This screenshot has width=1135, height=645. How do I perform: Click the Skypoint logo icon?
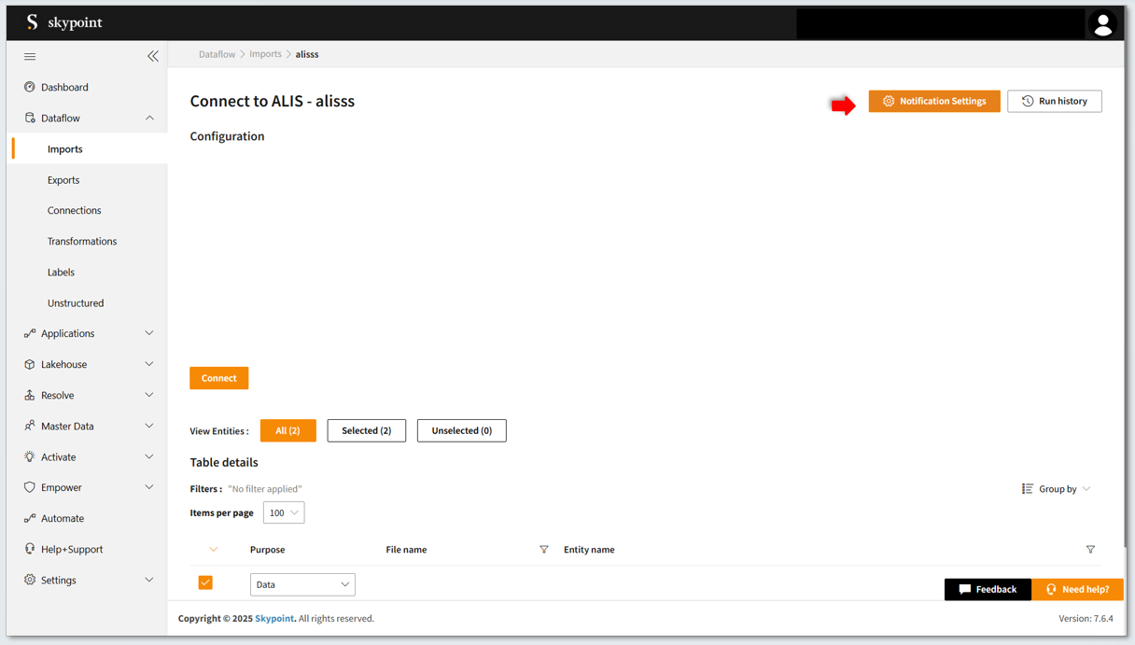point(33,22)
